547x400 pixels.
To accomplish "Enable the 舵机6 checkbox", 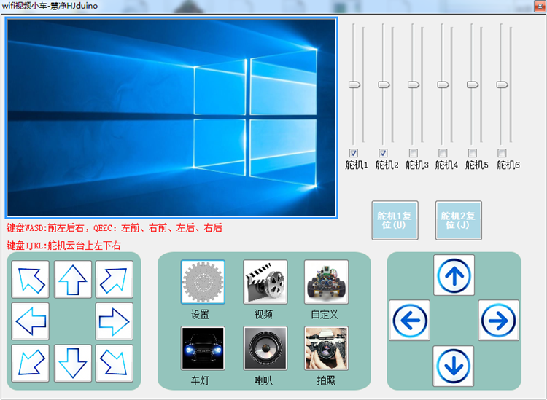I will (502, 153).
